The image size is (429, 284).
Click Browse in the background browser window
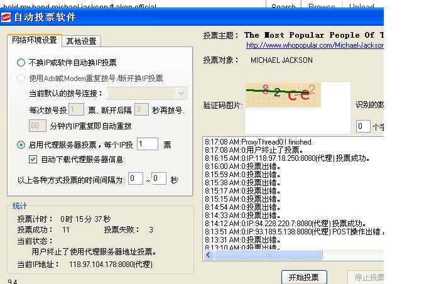click(x=322, y=6)
